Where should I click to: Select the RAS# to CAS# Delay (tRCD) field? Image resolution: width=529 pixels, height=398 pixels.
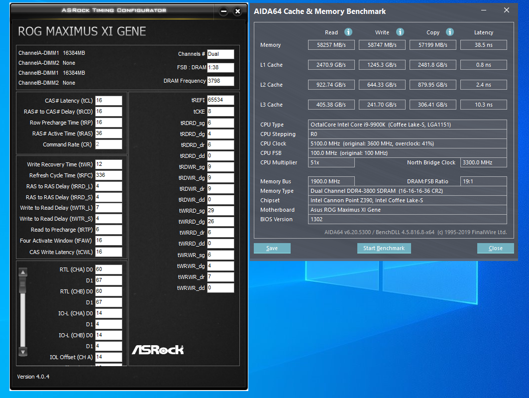click(108, 112)
